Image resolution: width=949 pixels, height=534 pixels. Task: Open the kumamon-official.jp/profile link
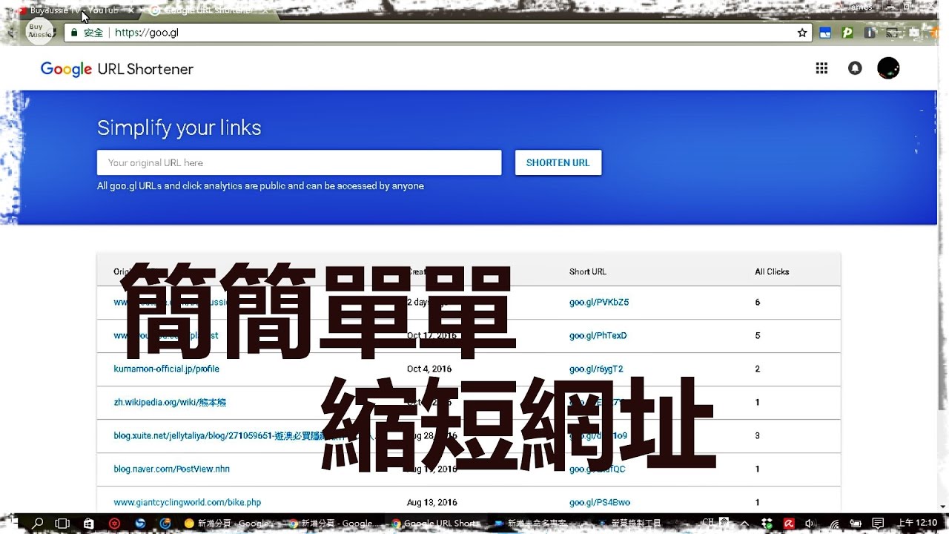point(166,369)
